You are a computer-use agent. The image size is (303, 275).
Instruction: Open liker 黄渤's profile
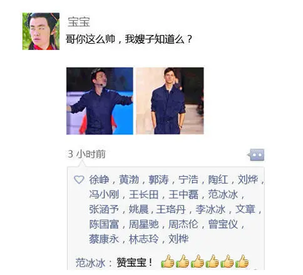129,179
